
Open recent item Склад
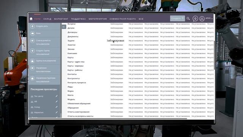pos(37,107)
